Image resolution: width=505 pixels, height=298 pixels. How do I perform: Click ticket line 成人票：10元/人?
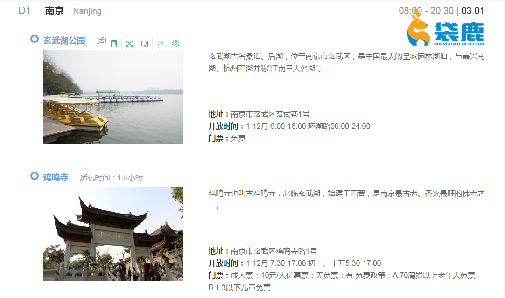click(342, 276)
